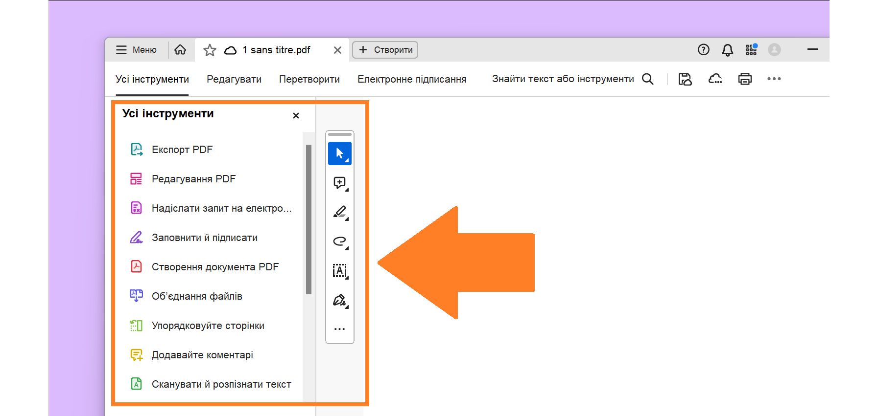Select the signature pen tool
Image resolution: width=878 pixels, height=416 pixels.
340,300
